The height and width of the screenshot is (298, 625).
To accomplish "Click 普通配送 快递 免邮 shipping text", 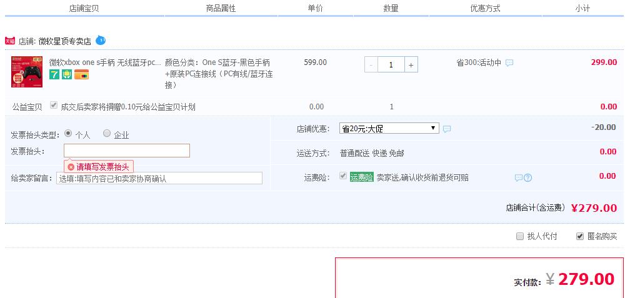I will [x=372, y=154].
